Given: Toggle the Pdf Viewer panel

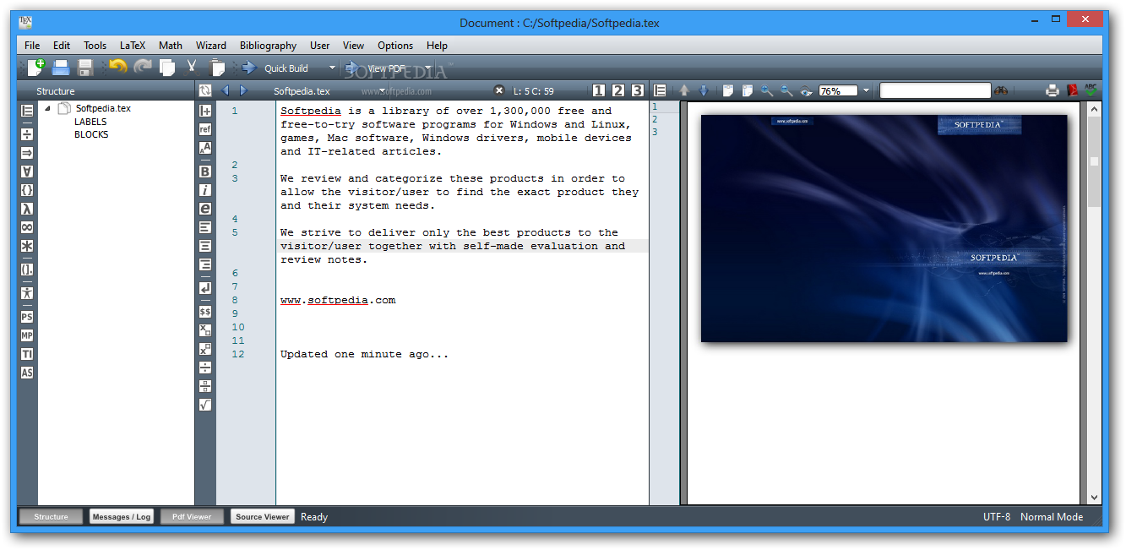Looking at the screenshot, I should 192,516.
